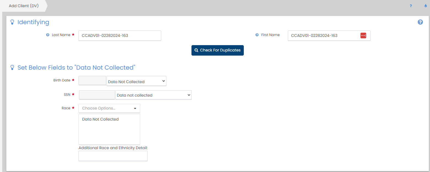
Task: Open the Identifying section help circle icon
Action: click(420, 22)
